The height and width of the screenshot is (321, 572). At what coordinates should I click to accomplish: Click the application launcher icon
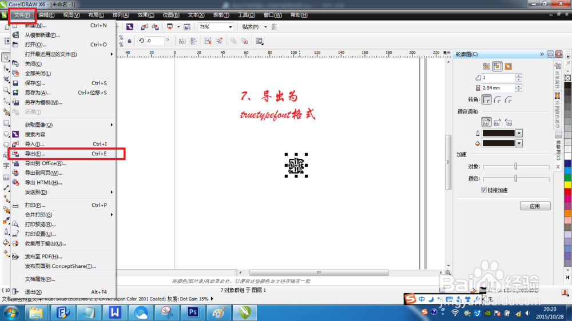point(170,27)
